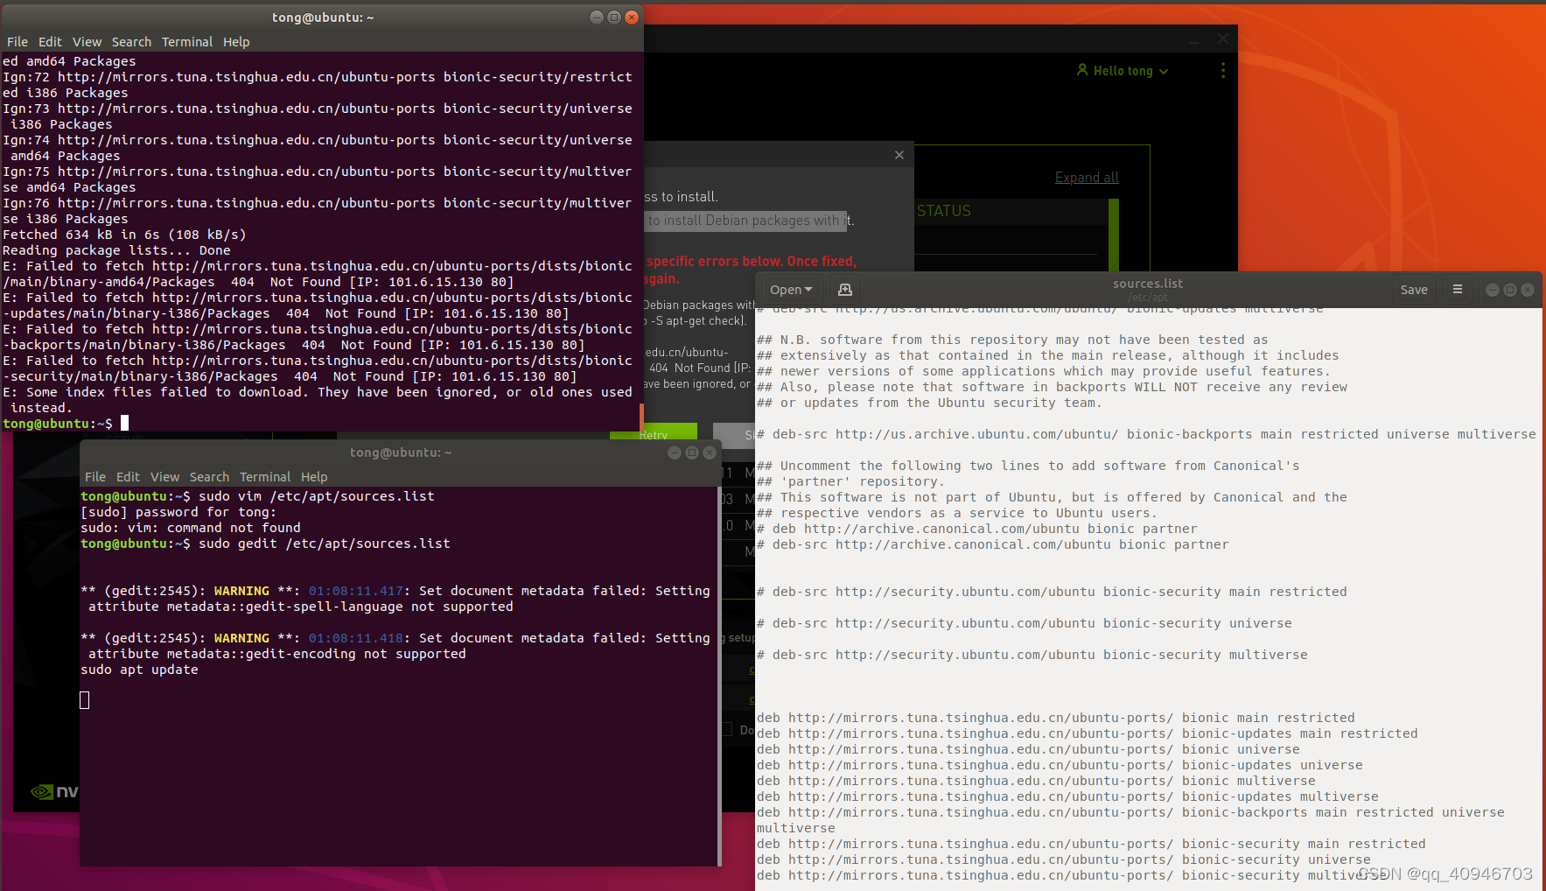Click deb-src bionic-security multiverse line
The width and height of the screenshot is (1546, 891).
click(1032, 655)
